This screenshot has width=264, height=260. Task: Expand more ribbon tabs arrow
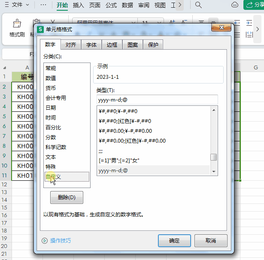click(x=179, y=5)
